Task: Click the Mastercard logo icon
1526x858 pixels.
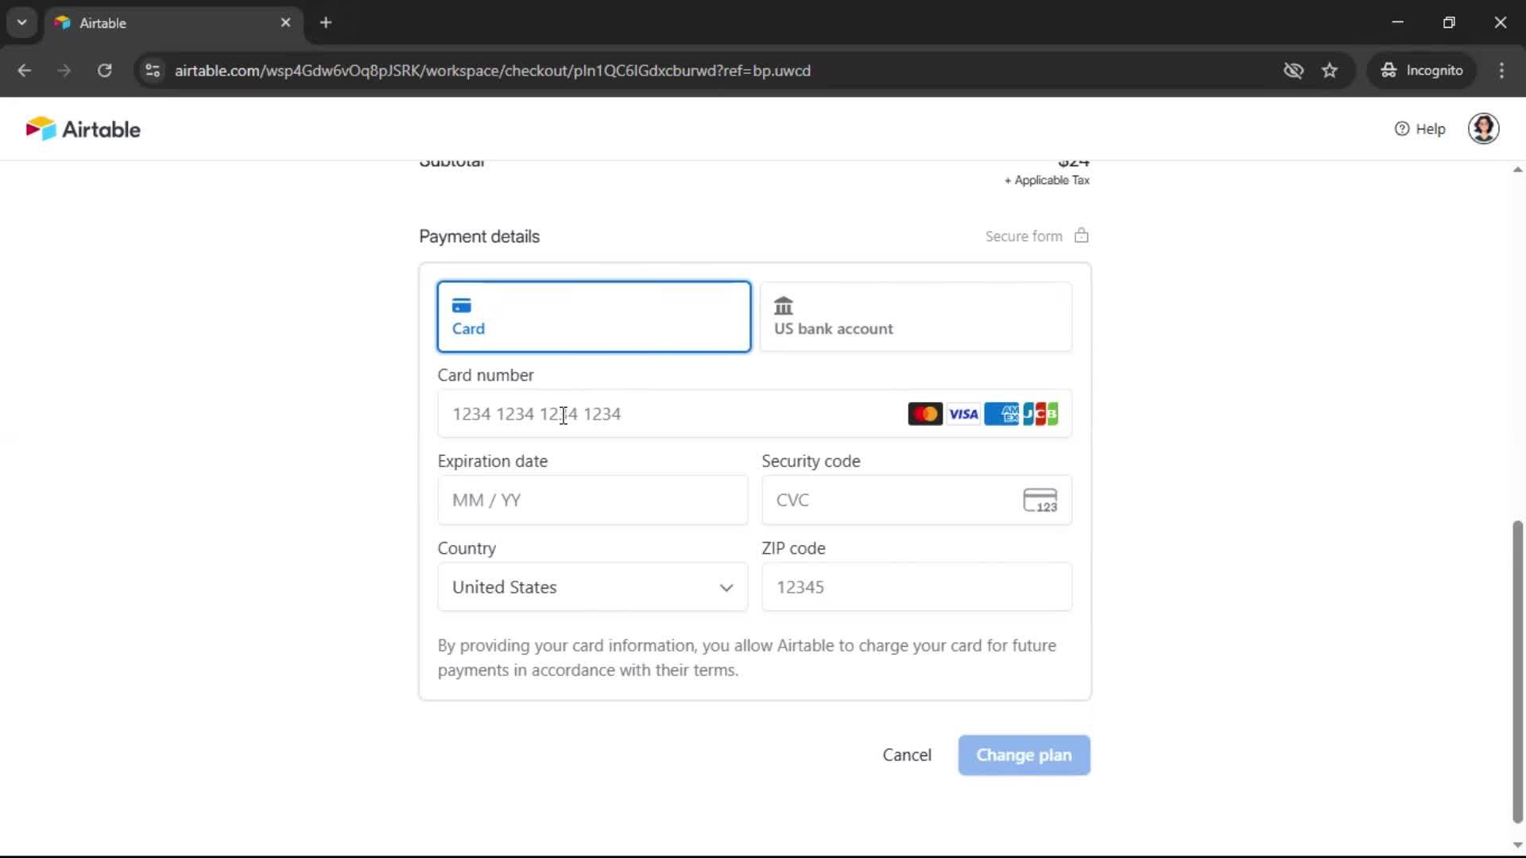Action: coord(925,414)
